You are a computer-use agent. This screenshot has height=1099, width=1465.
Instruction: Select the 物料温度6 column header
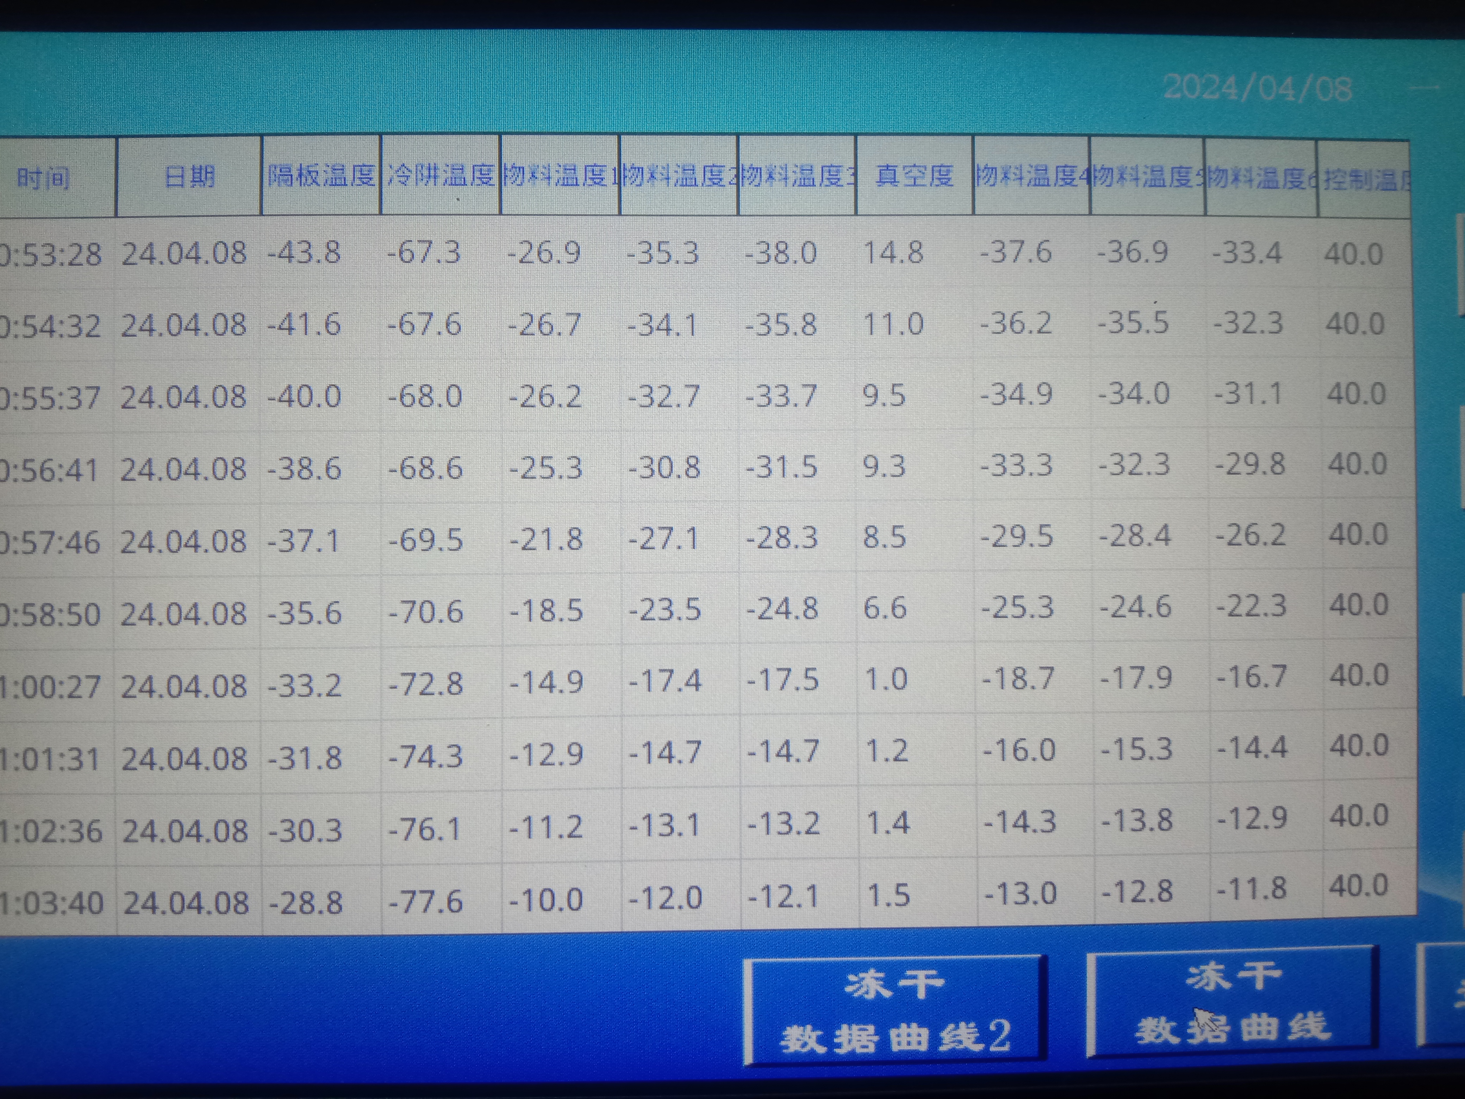click(x=1262, y=178)
